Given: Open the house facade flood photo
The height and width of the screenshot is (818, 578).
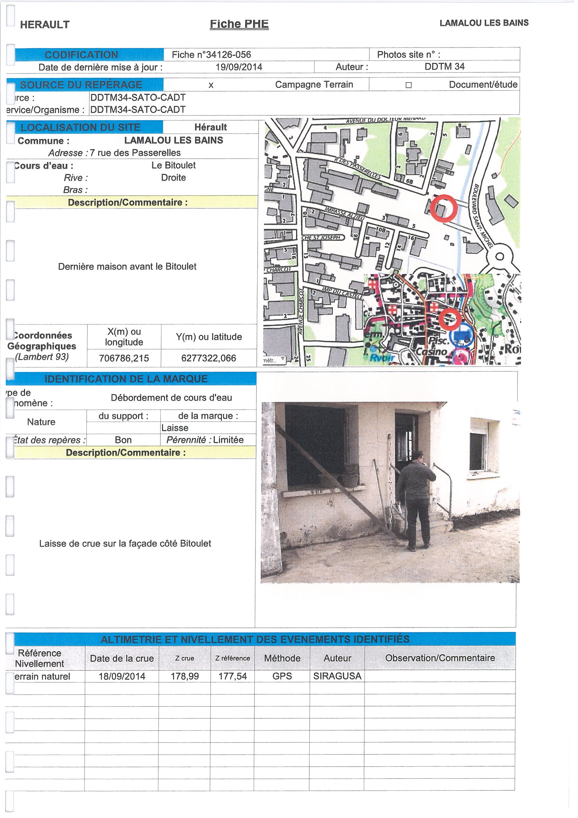Looking at the screenshot, I should pos(393,497).
